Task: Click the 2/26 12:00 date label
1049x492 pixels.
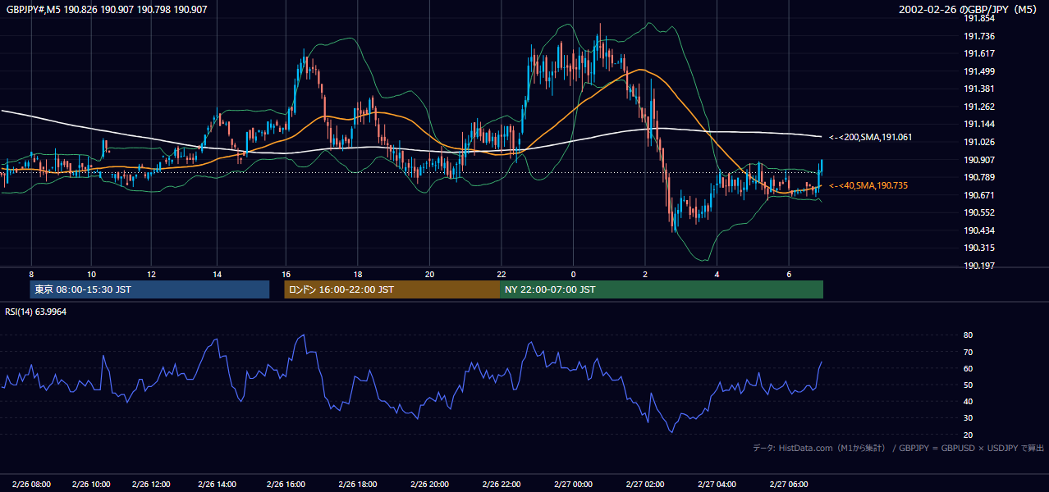Action: pos(151,485)
